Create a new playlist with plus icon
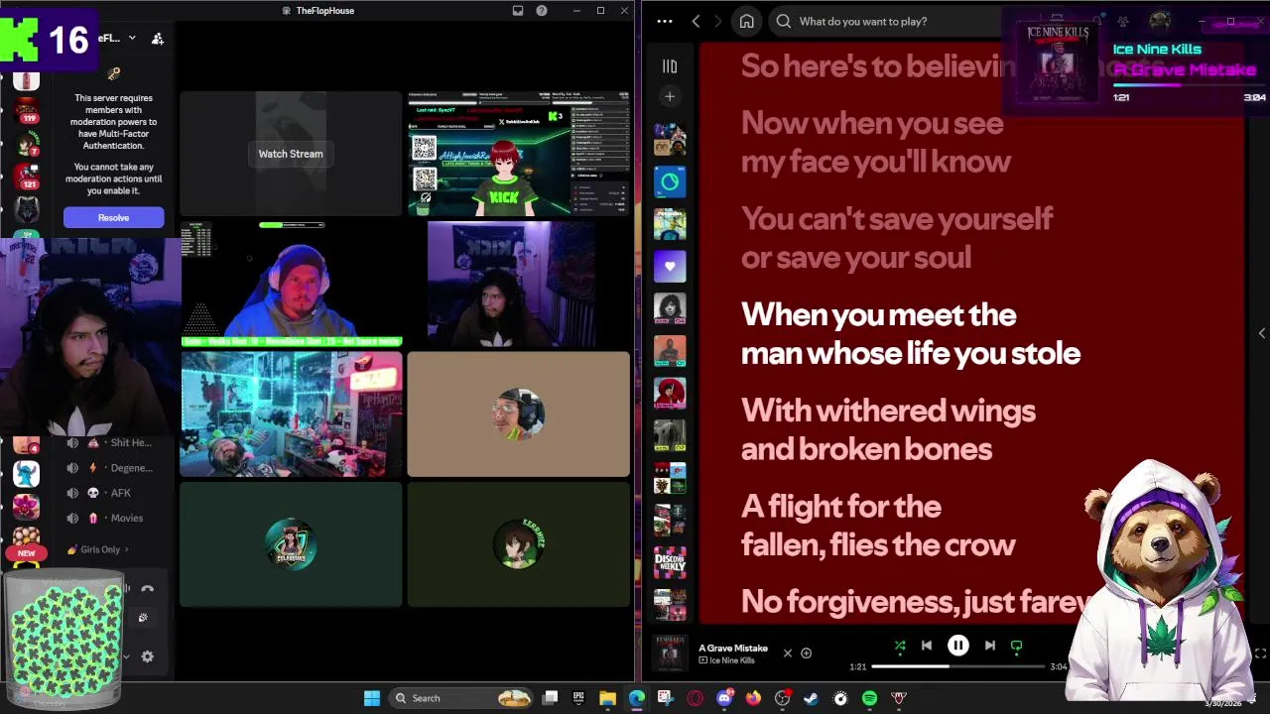The height and width of the screenshot is (714, 1270). tap(670, 96)
